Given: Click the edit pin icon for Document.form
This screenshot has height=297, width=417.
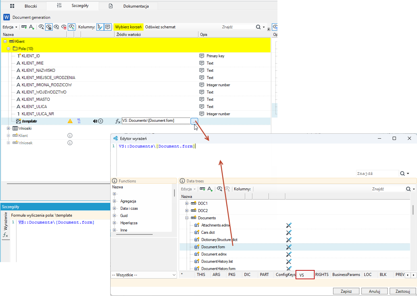Looking at the screenshot, I should coord(289,247).
